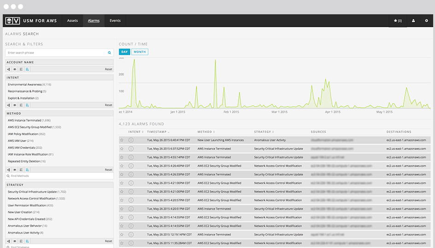The height and width of the screenshot is (248, 435).
Task: Filter by AWS IAM Credentials method
Action: tap(25, 148)
